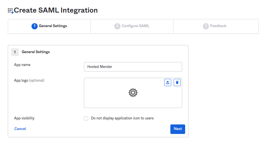Click 'Do not display application icon to users' label
This screenshot has width=266, height=151.
coord(122,118)
